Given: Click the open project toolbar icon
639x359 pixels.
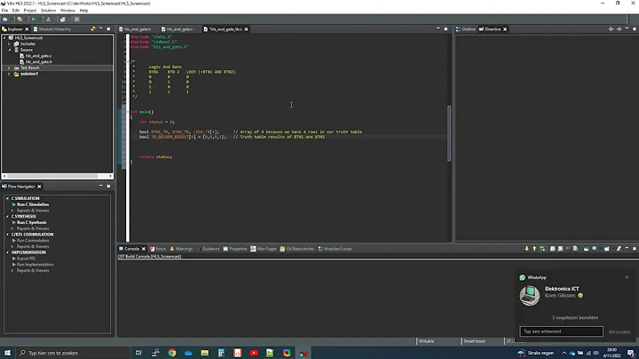Looking at the screenshot, I should (x=5, y=20).
